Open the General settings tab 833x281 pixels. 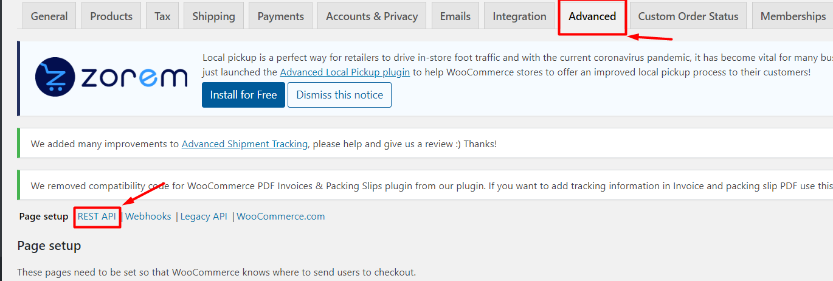coord(49,16)
